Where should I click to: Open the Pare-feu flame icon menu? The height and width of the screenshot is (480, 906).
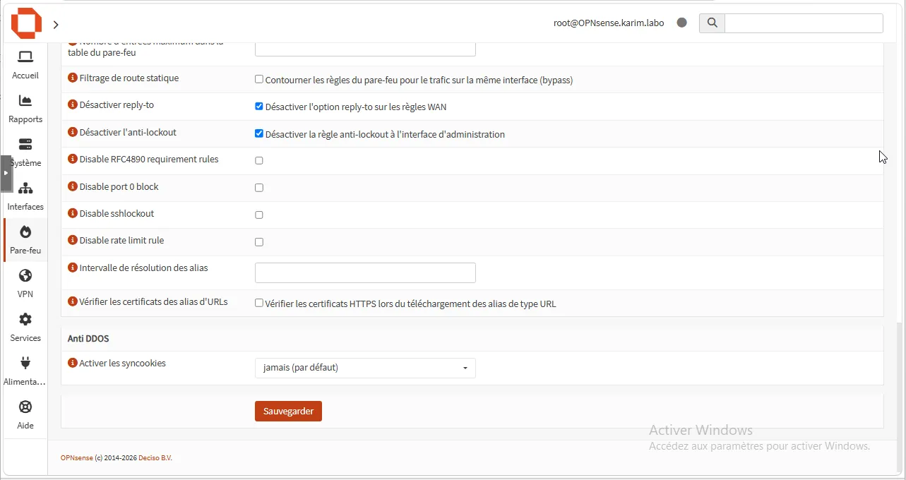[x=25, y=232]
